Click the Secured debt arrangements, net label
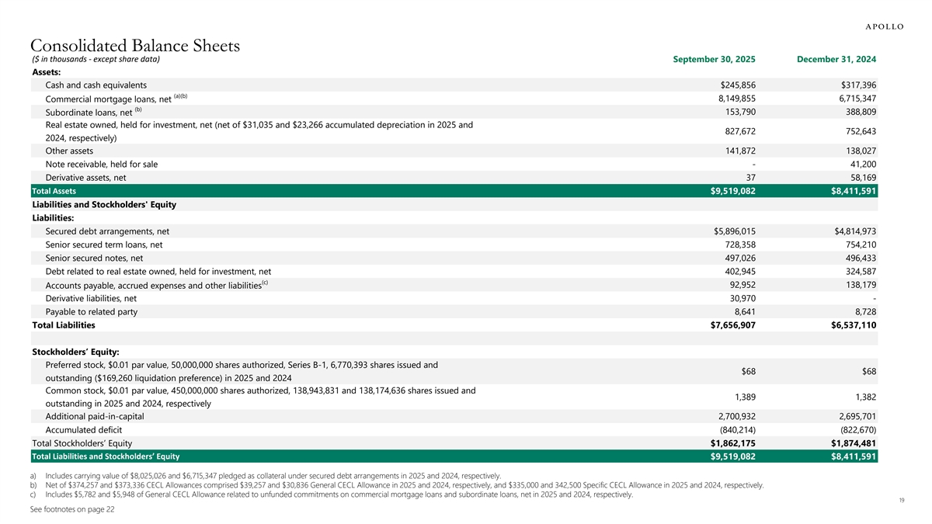Screen dimensions: 932x524 coord(107,231)
